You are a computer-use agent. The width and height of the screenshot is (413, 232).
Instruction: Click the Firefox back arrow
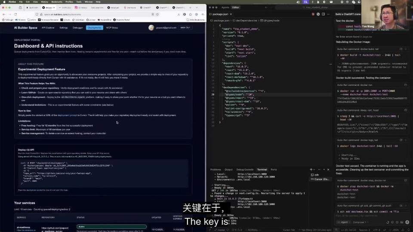pos(4,14)
